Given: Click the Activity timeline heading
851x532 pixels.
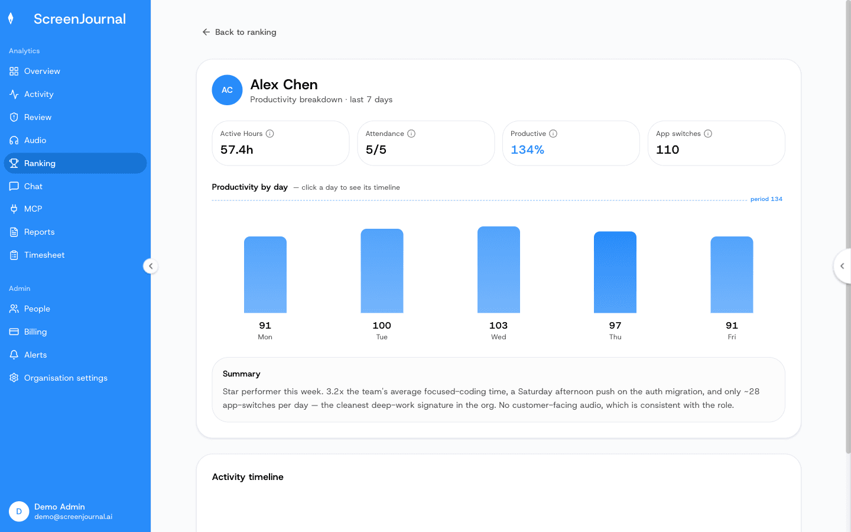Looking at the screenshot, I should 248,477.
